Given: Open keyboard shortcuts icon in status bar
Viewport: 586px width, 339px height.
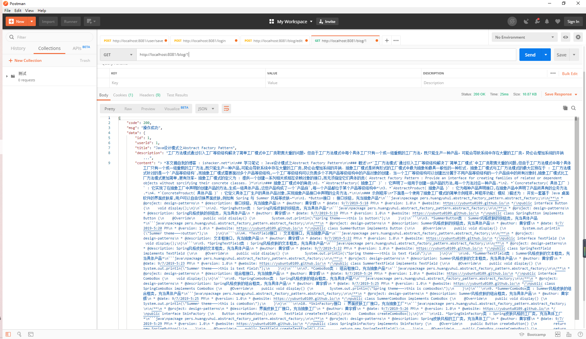Looking at the screenshot, I should click(x=569, y=334).
